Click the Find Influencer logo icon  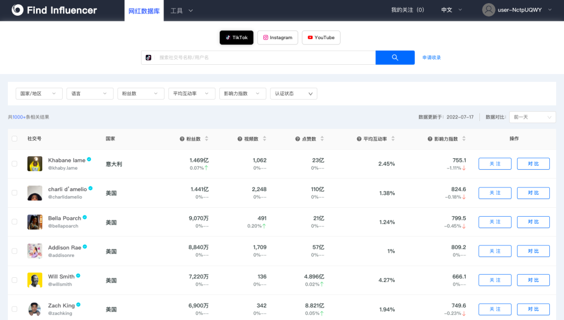[x=17, y=10]
